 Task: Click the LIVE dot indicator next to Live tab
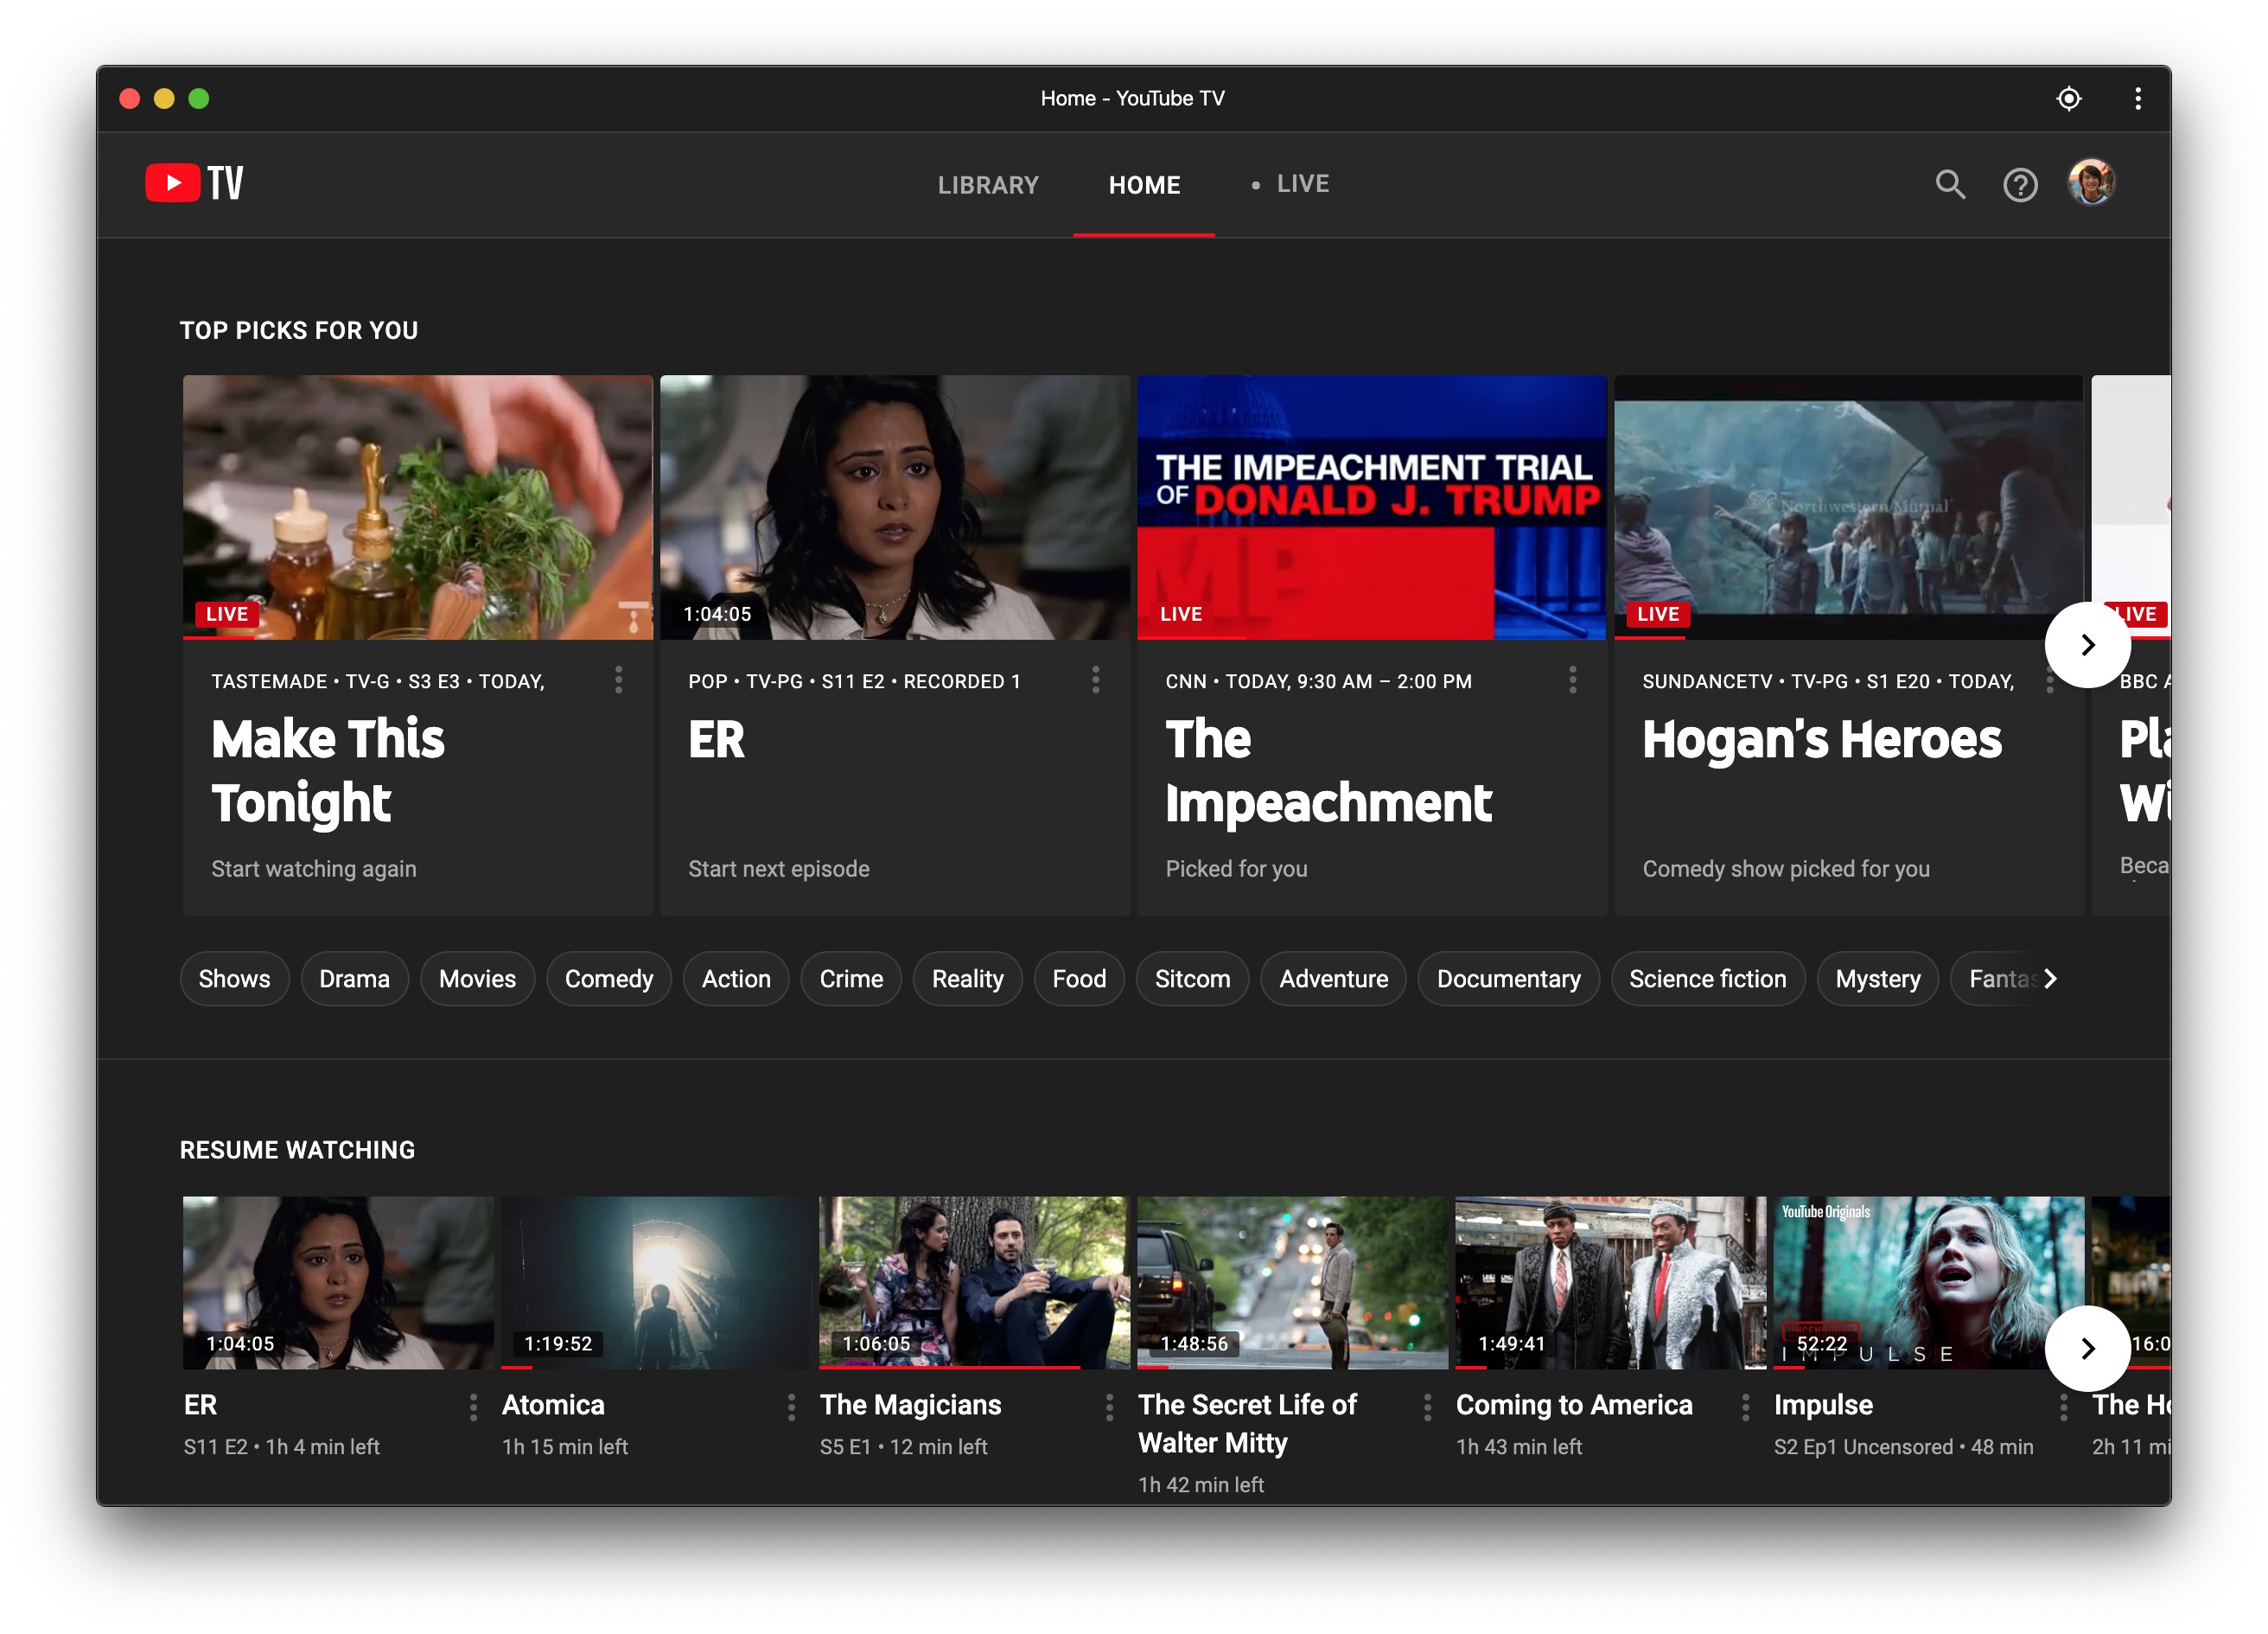(1256, 185)
